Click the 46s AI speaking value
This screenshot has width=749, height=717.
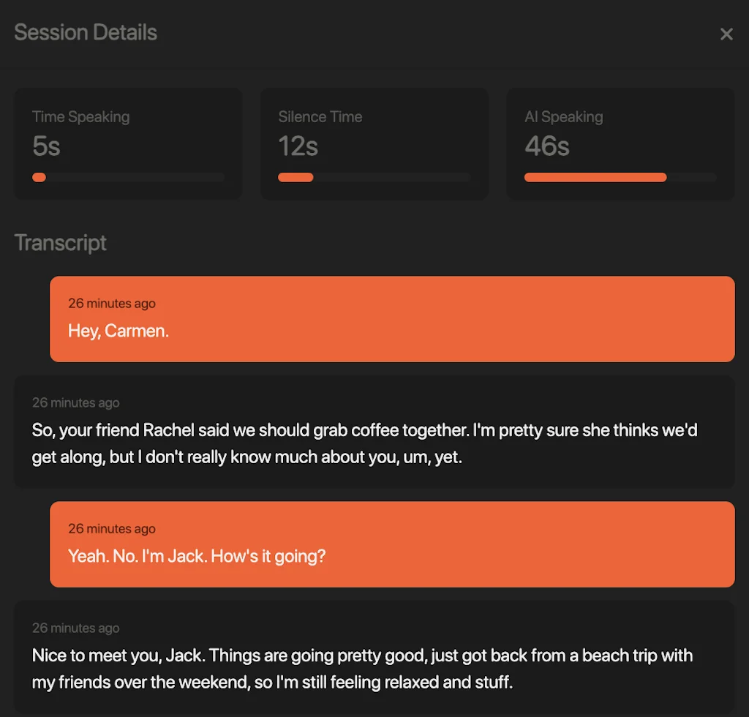(546, 146)
